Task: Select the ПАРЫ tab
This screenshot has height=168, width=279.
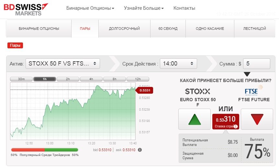Action: tap(85, 29)
